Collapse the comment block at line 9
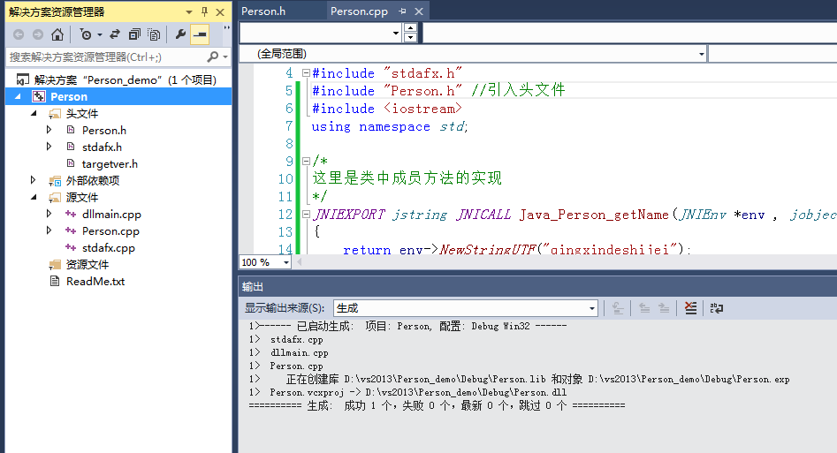The image size is (837, 453). [x=306, y=161]
